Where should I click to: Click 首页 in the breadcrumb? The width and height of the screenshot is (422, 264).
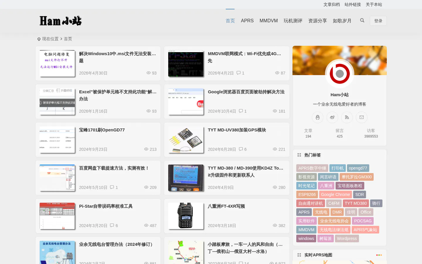(x=68, y=39)
